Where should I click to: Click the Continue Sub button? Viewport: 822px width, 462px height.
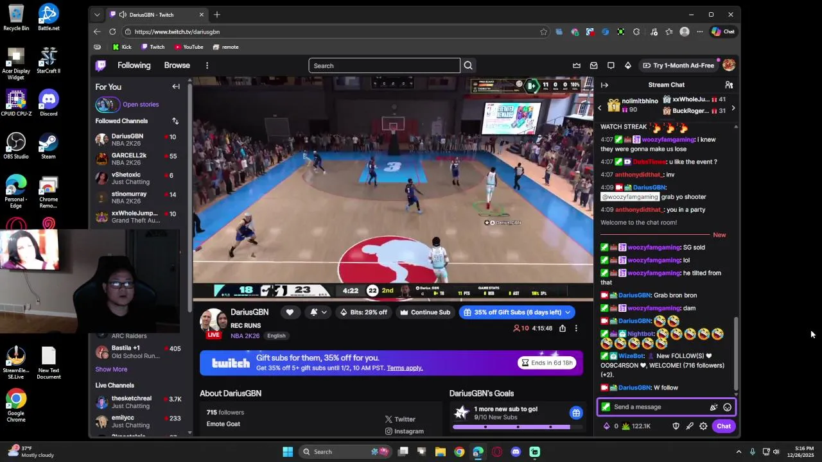point(425,312)
